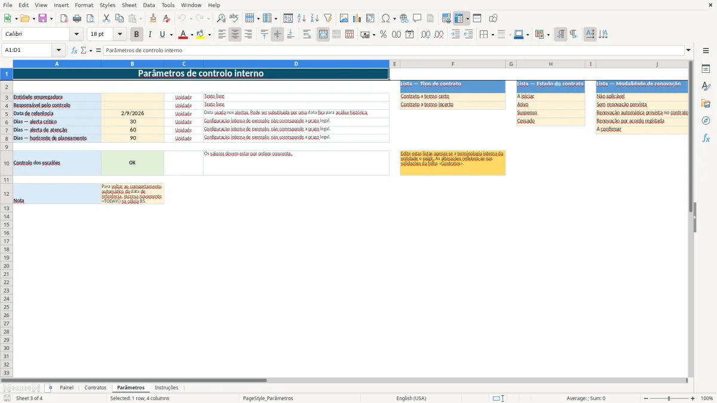Open sidebar Functions deck
This screenshot has height=403, width=717.
click(x=706, y=138)
